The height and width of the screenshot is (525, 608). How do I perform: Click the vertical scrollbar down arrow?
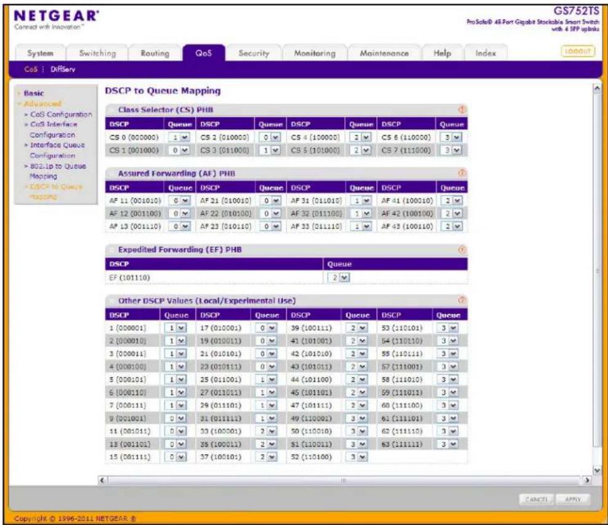coord(597,470)
